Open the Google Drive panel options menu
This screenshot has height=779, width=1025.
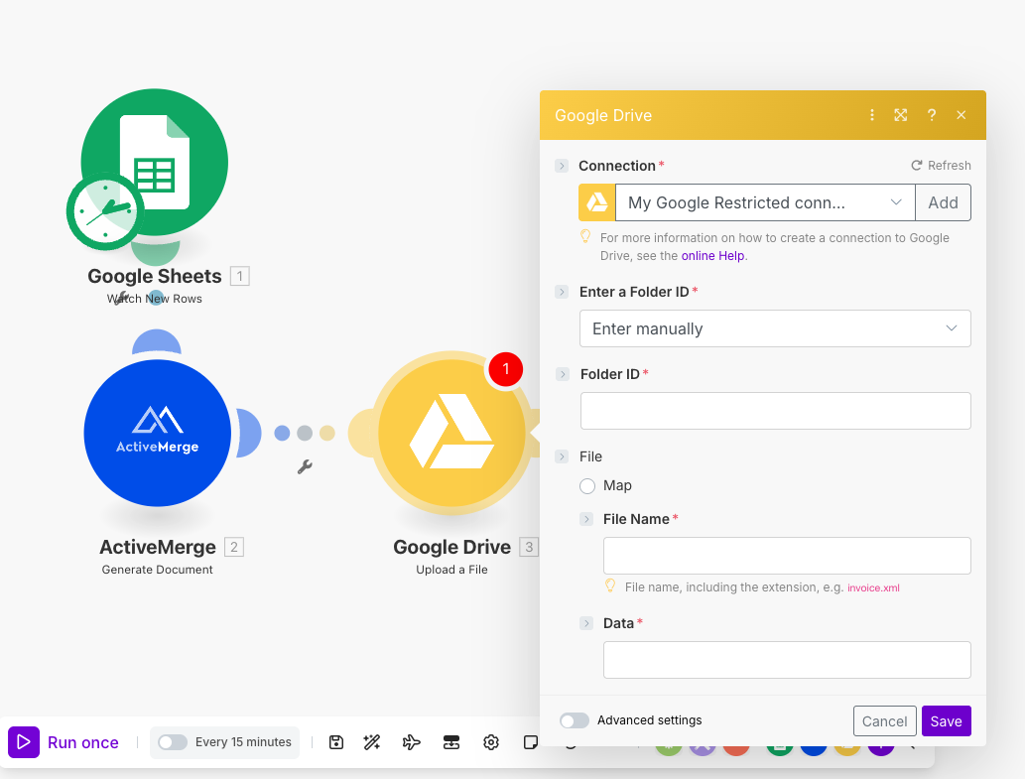tap(871, 115)
